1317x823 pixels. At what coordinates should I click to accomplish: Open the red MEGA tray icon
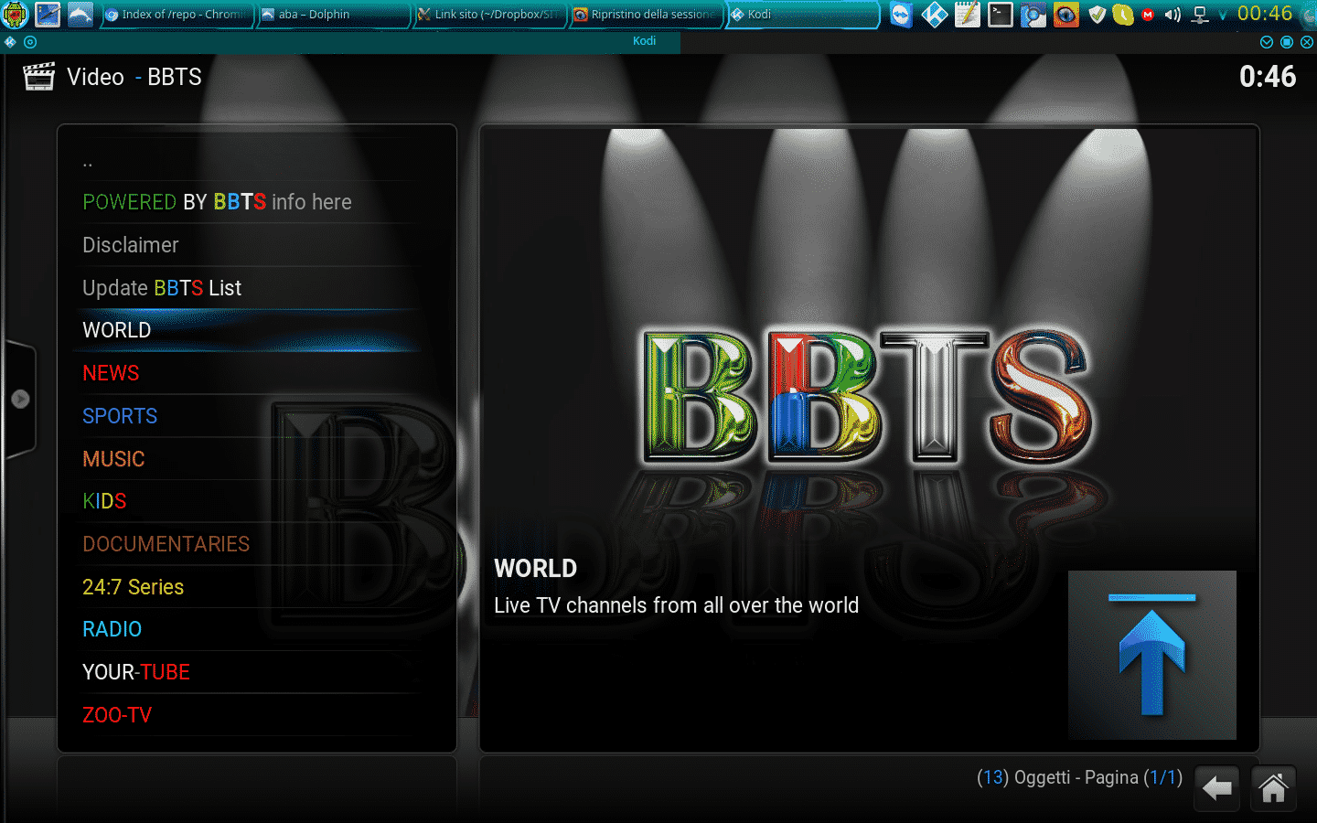click(1148, 15)
